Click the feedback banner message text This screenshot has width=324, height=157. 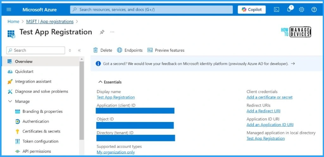click(x=196, y=64)
